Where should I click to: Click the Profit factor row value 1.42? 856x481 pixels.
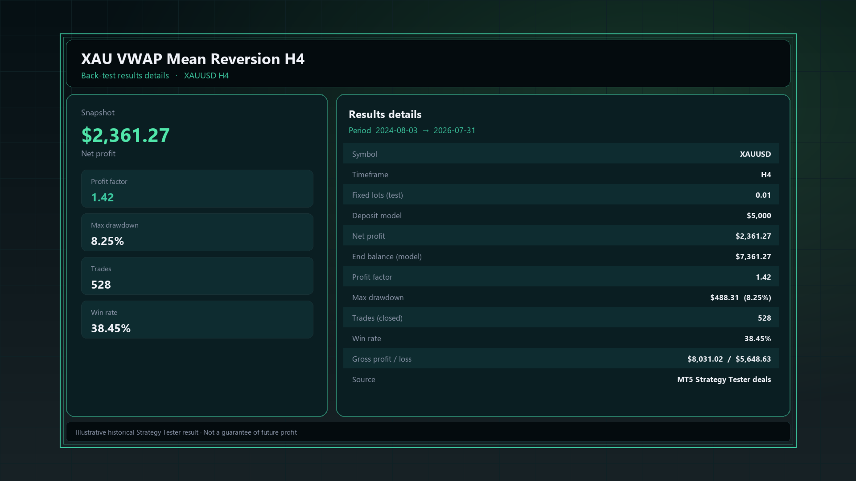point(763,277)
